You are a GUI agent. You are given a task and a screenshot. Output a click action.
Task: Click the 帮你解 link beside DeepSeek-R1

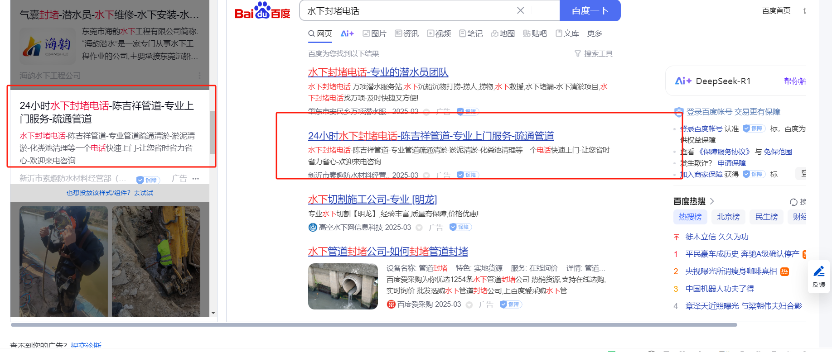pyautogui.click(x=795, y=81)
